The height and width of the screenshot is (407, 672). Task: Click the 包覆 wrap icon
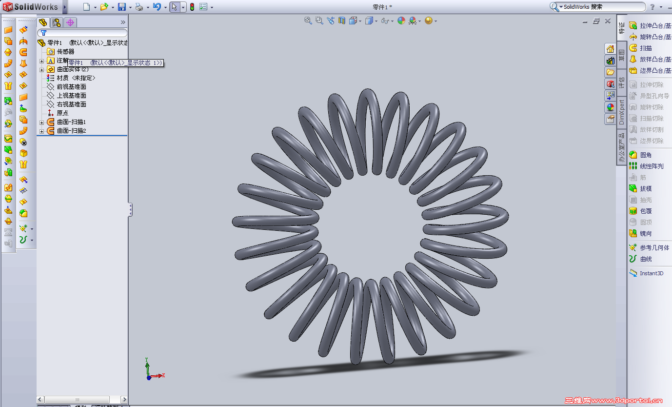[633, 211]
